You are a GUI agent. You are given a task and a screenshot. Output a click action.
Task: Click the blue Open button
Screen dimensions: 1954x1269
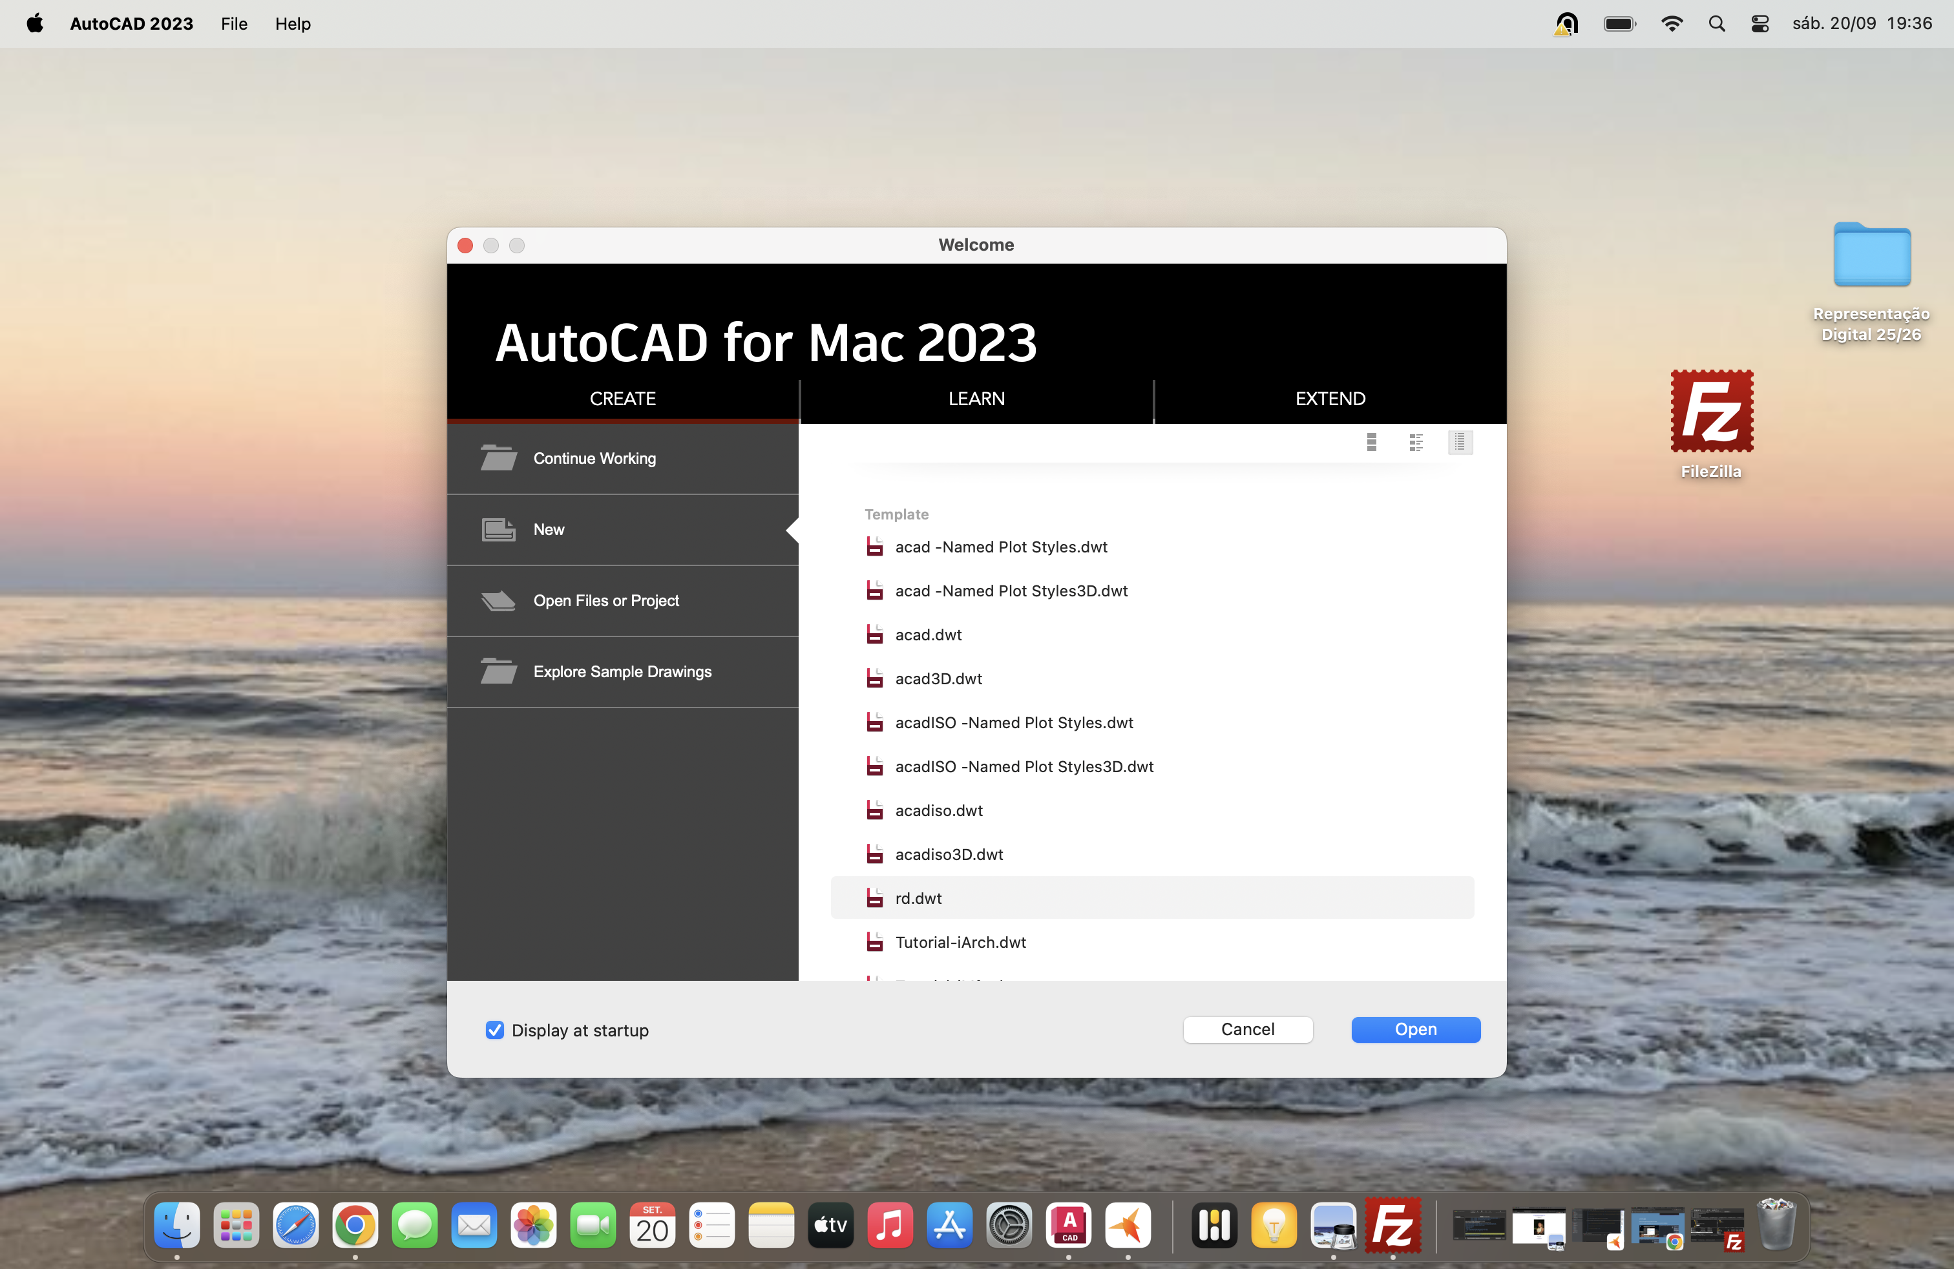coord(1415,1029)
